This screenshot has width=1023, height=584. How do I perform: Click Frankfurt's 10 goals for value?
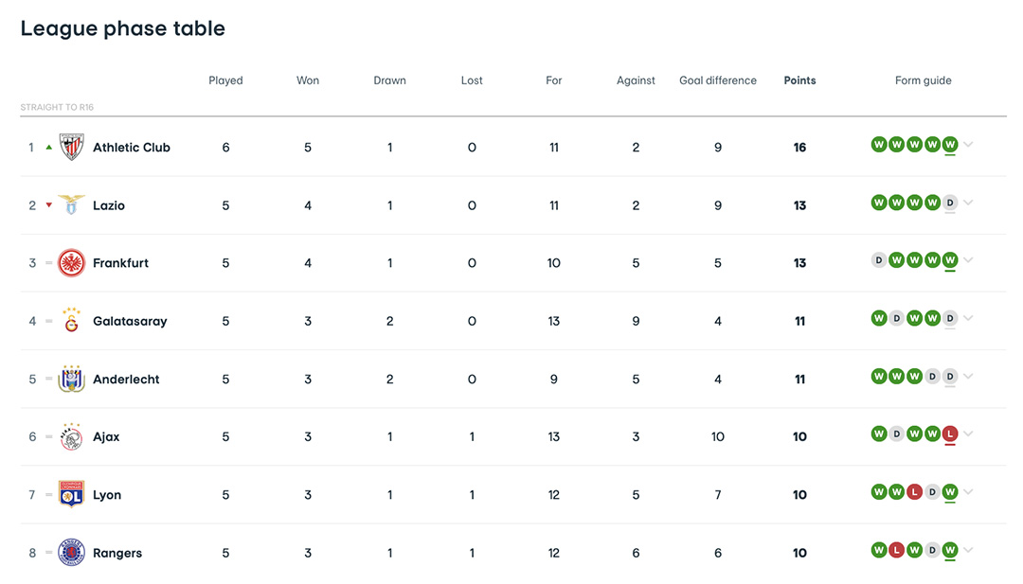[x=554, y=263]
